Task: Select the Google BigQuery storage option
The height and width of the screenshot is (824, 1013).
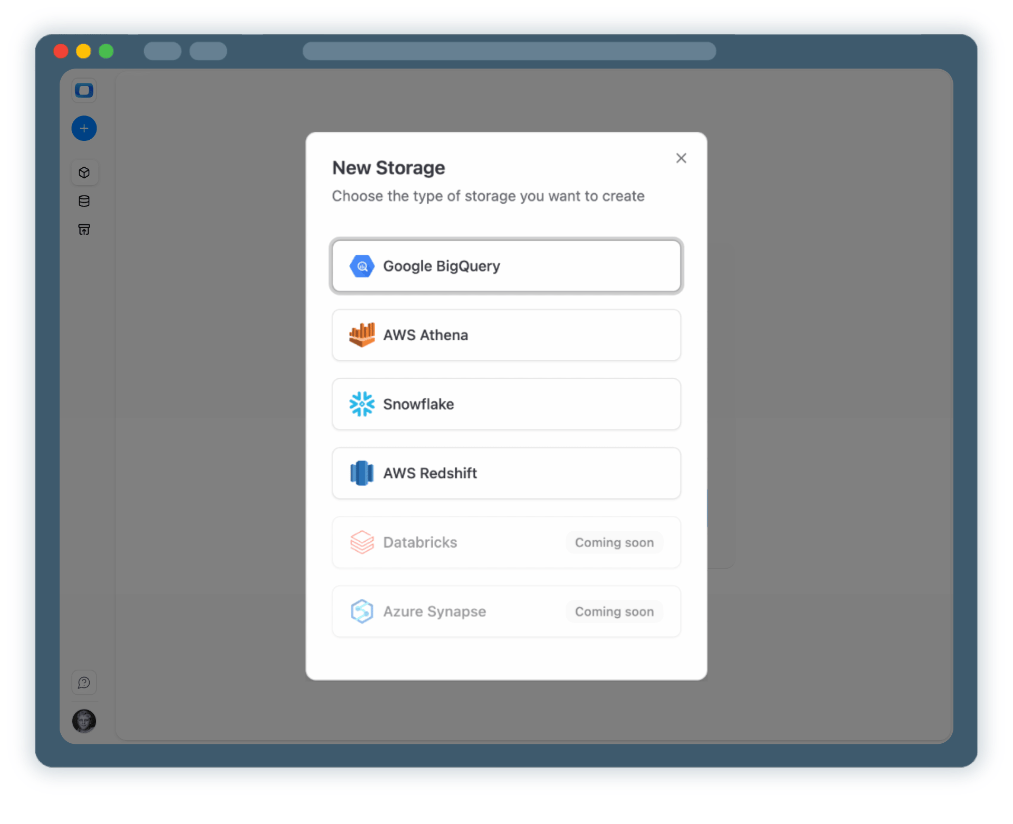Action: (x=505, y=266)
